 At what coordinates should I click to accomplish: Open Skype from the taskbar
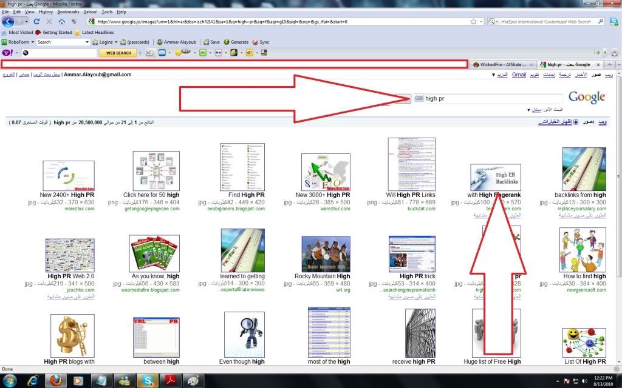[148, 381]
